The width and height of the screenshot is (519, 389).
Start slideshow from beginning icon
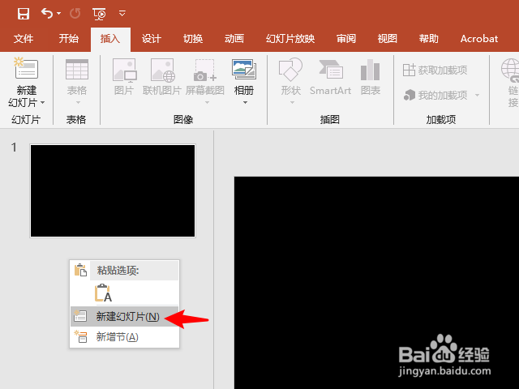tap(99, 14)
